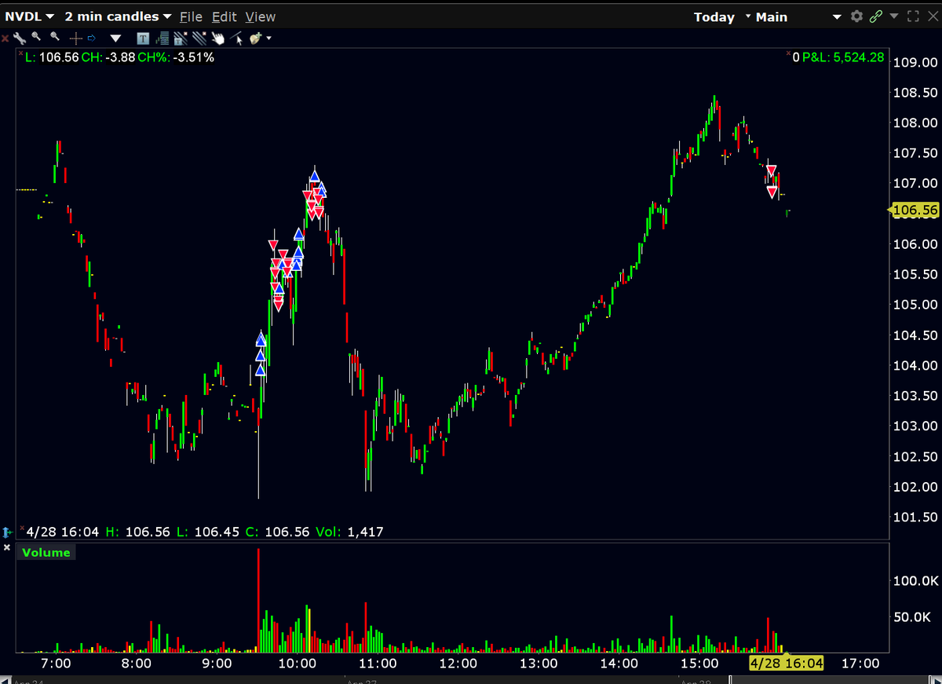Click the 15:00 time axis label
Viewport: 942px width, 684px height.
699,664
